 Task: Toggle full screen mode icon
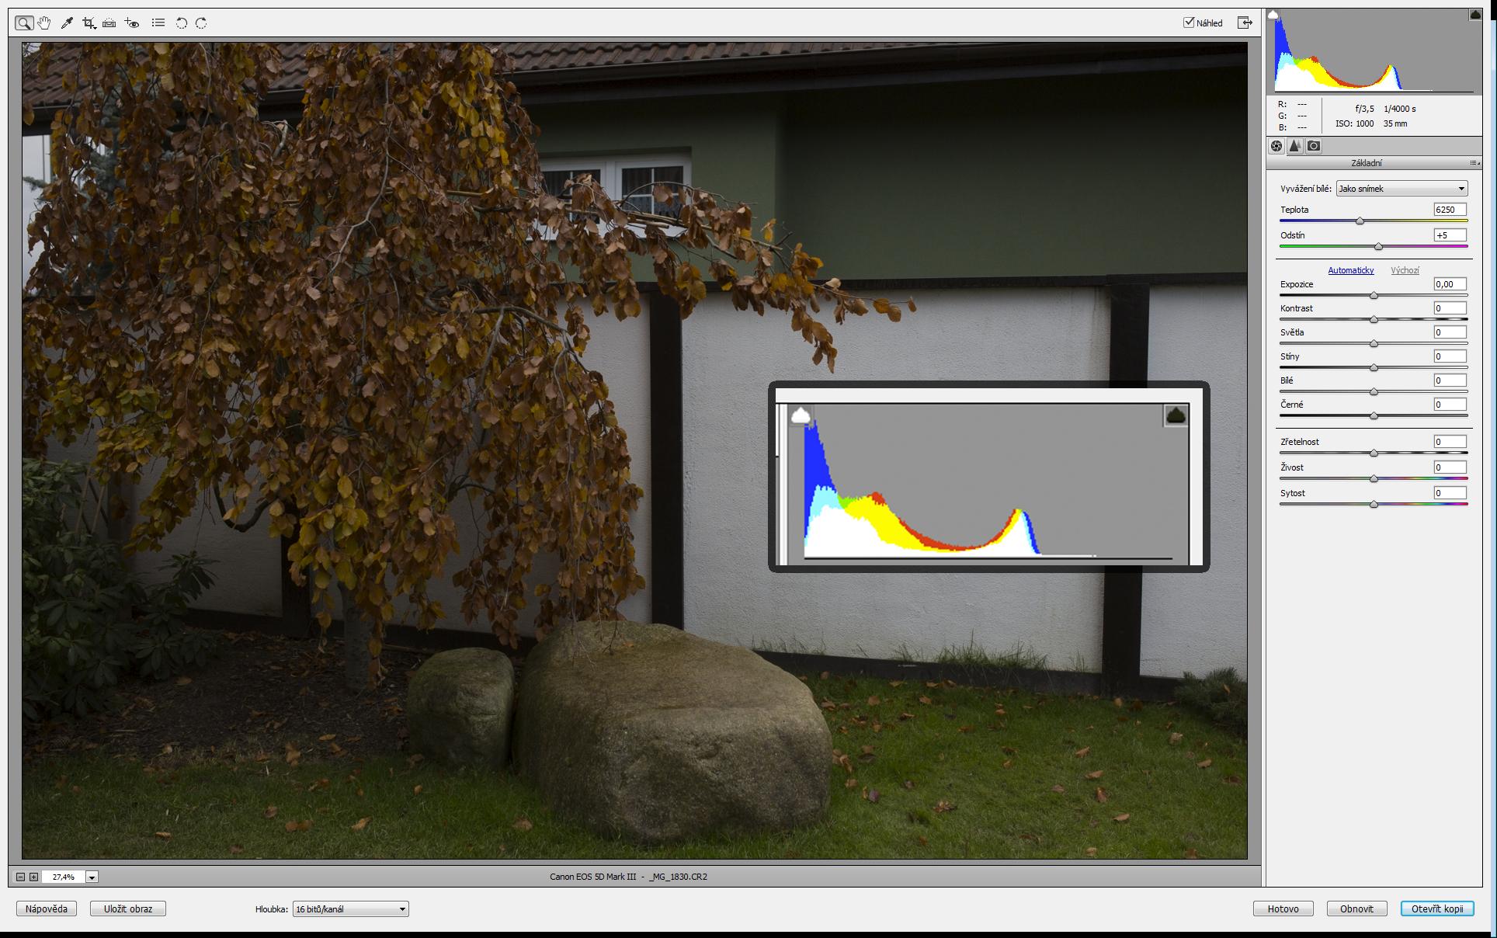(1245, 23)
